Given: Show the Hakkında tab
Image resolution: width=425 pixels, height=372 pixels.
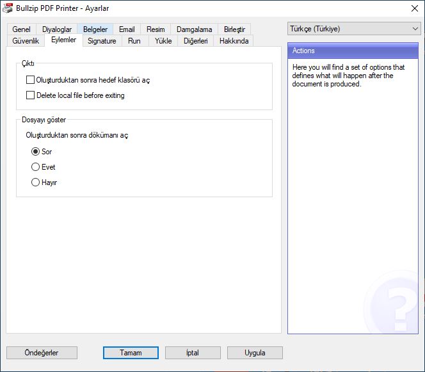Looking at the screenshot, I should click(234, 41).
